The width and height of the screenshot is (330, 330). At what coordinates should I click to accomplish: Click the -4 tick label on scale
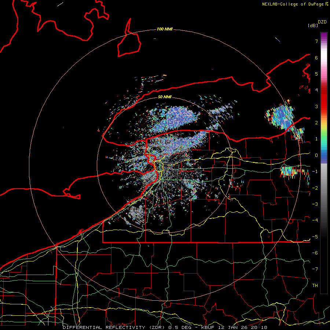tap(315, 220)
